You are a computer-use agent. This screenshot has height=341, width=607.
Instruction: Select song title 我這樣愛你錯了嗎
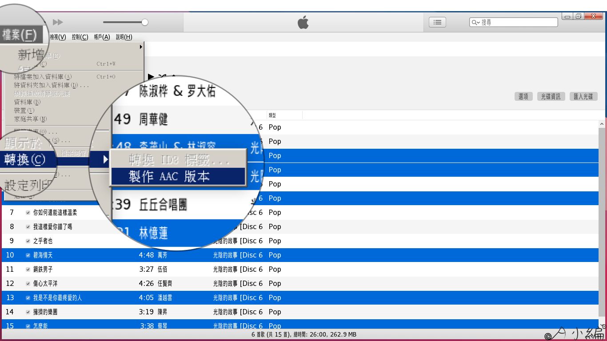pos(52,227)
